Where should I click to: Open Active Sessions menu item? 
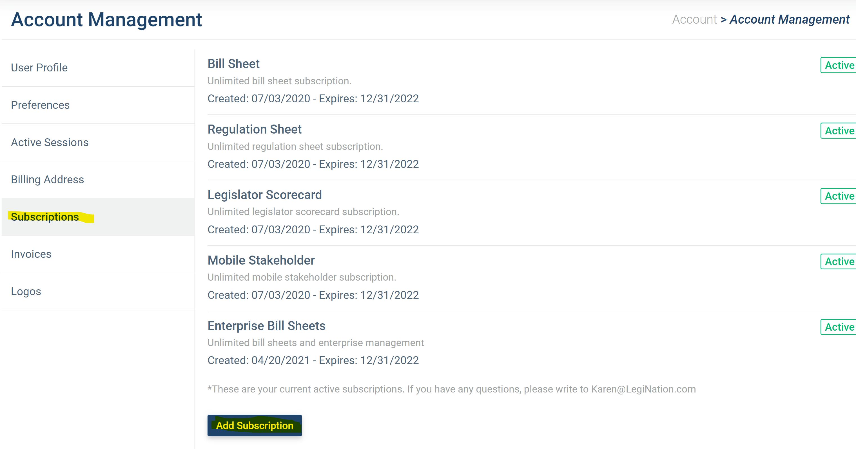[x=50, y=142]
